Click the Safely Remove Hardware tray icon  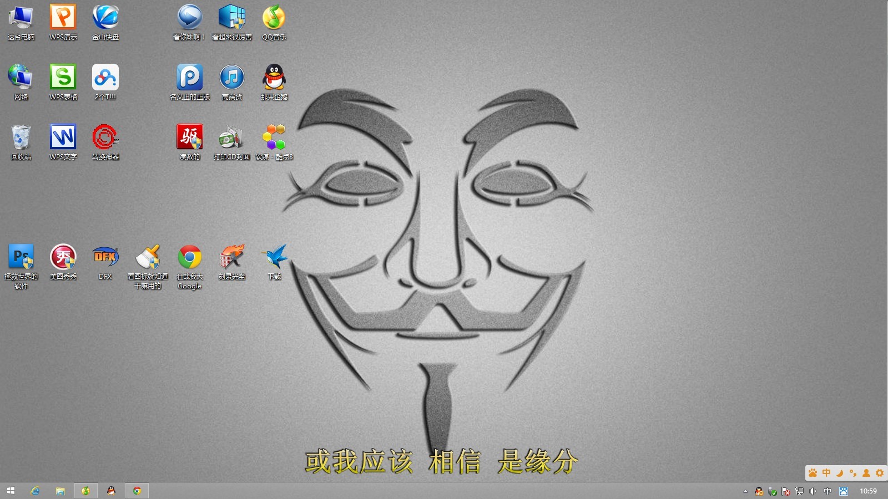(x=772, y=491)
